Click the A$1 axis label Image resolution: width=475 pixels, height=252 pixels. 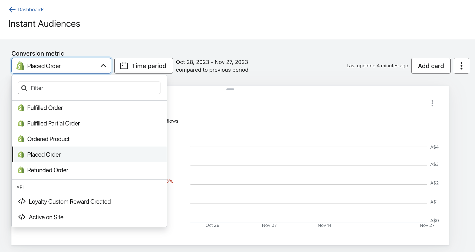(x=434, y=202)
